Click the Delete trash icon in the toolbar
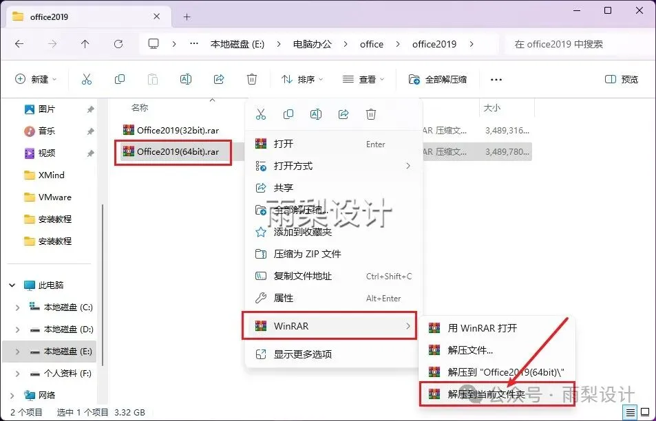Viewport: 656px width, 421px height. [252, 79]
